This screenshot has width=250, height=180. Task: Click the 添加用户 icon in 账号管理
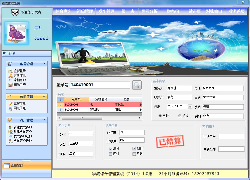tap(11, 80)
